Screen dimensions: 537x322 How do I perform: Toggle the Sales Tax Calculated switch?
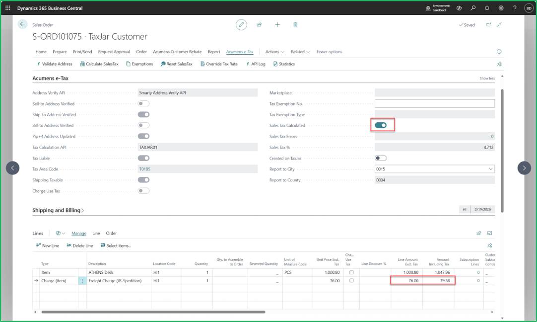(x=381, y=125)
